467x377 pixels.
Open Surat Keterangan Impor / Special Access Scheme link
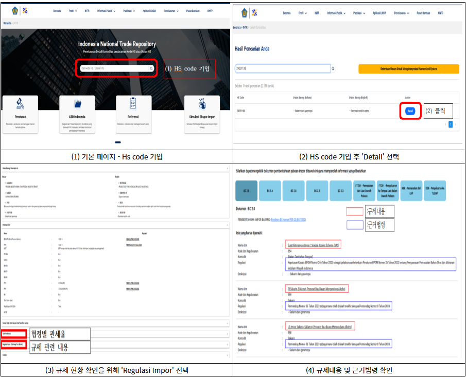314,245
